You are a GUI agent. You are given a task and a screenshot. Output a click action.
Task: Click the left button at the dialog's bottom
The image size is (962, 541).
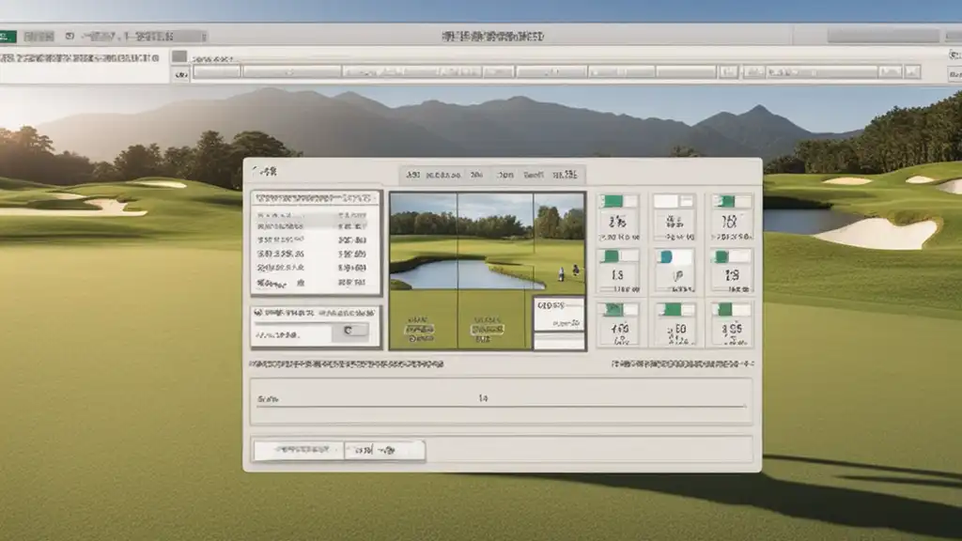pyautogui.click(x=299, y=451)
